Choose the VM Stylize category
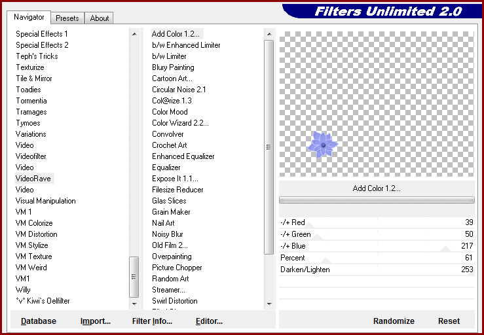The height and width of the screenshot is (335, 484). [x=32, y=245]
